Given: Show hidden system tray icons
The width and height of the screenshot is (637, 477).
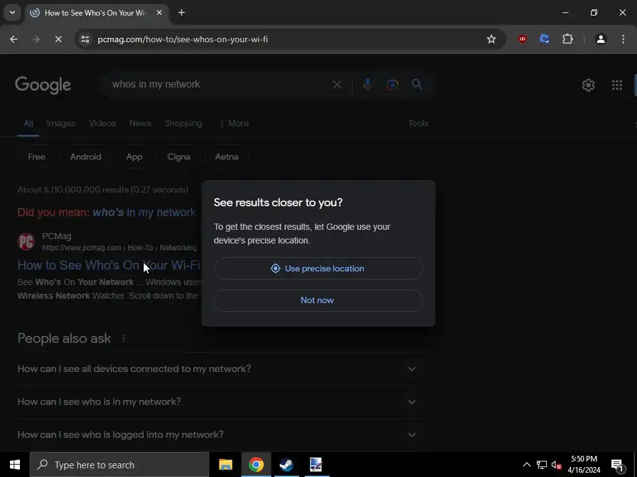Looking at the screenshot, I should tap(526, 465).
